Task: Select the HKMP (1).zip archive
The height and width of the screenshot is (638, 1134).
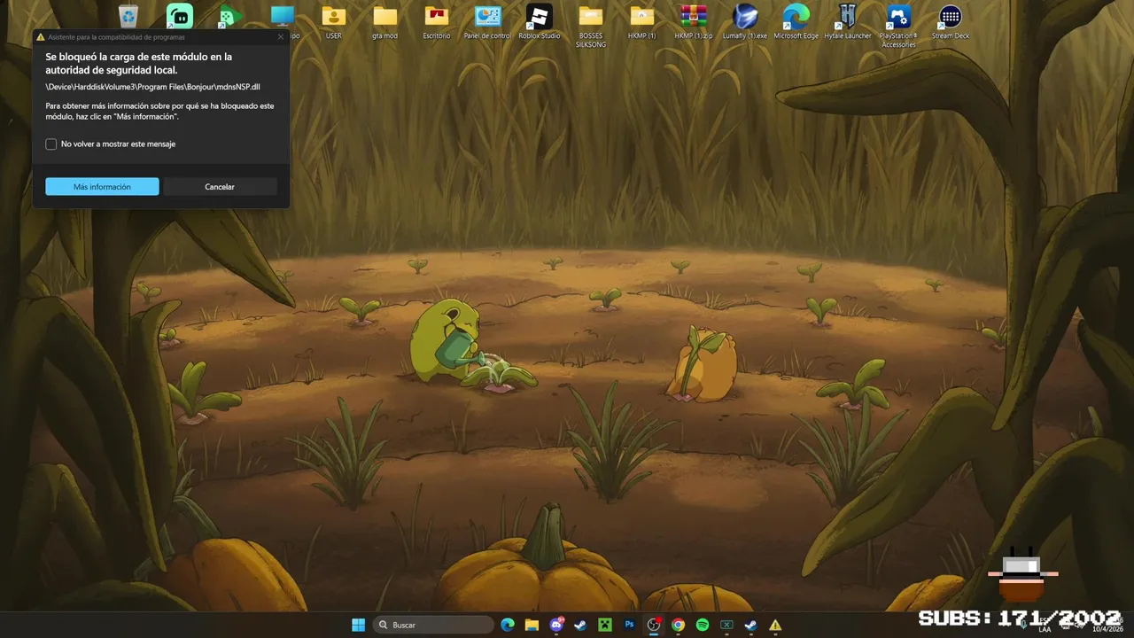Action: [x=693, y=22]
